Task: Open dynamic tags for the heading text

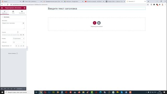Action: coord(23,23)
